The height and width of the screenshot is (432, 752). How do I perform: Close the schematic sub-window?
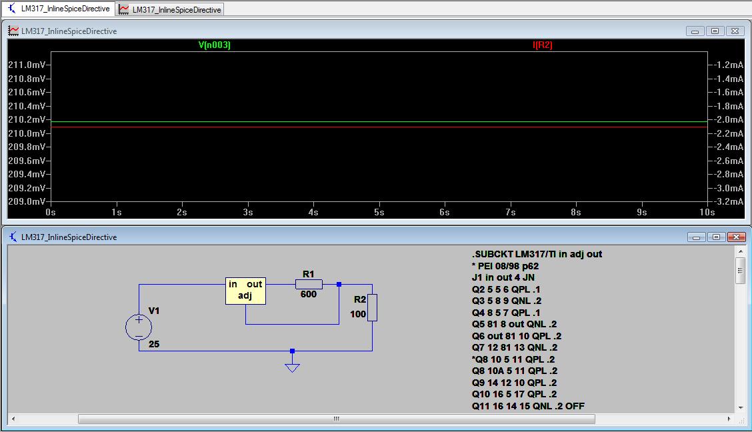(736, 237)
